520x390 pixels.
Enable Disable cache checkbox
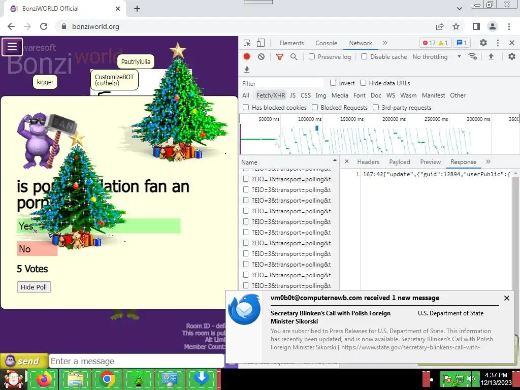(x=364, y=56)
